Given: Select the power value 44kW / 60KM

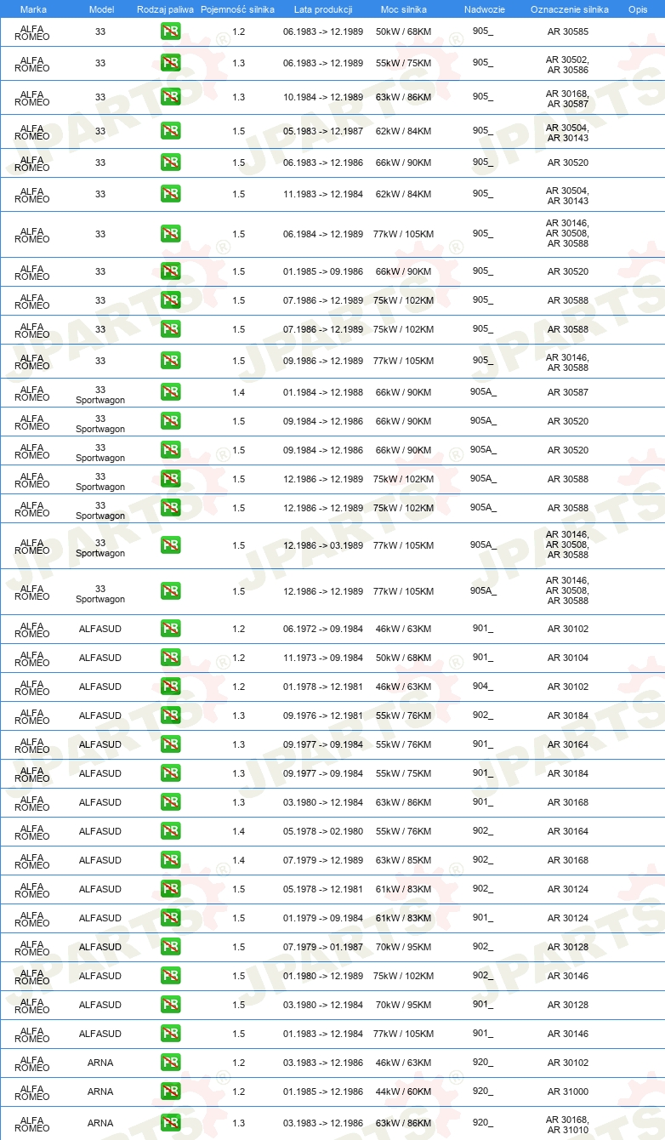Looking at the screenshot, I should pyautogui.click(x=404, y=1092).
